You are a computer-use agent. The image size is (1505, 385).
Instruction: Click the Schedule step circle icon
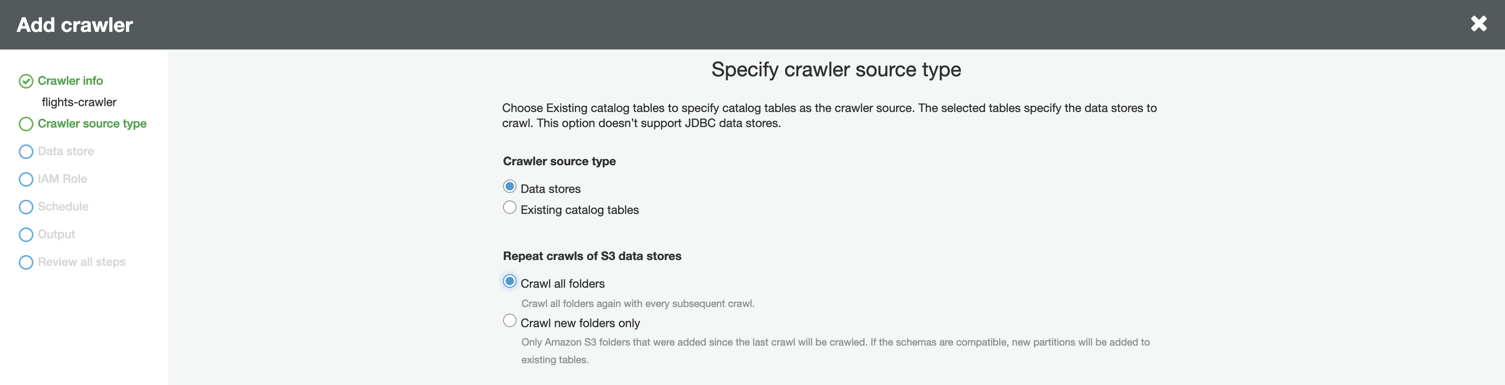(26, 207)
